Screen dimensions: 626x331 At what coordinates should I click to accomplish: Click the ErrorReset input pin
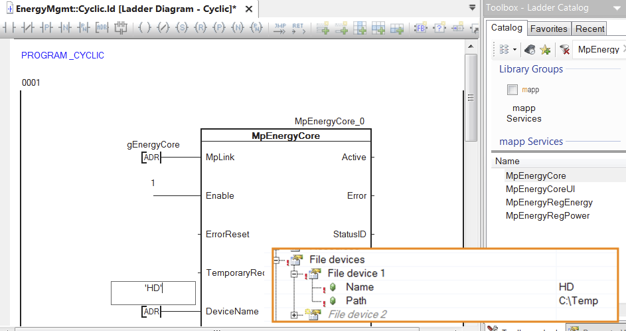[x=227, y=234]
